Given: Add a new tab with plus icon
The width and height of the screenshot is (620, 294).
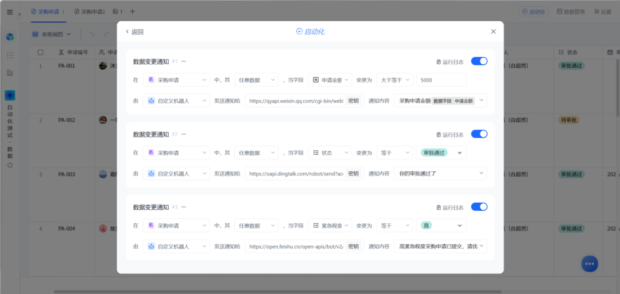Looking at the screenshot, I should [133, 11].
